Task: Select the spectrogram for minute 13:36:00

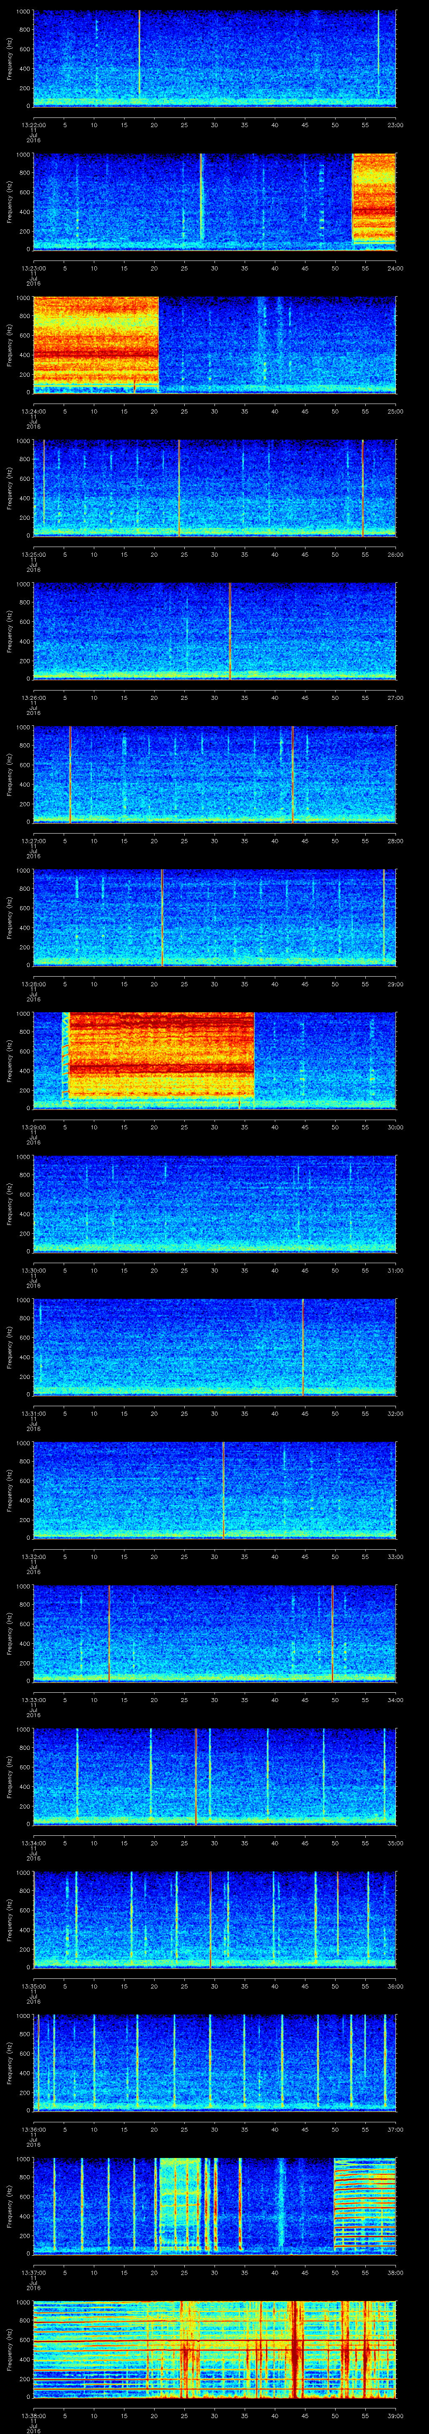Action: (214, 2062)
